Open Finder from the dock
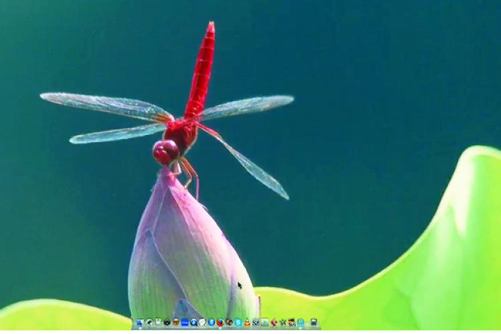 [140, 322]
